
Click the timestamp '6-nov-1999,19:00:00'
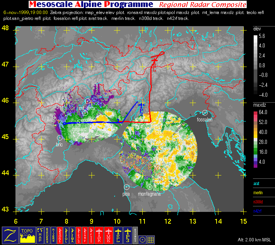pos(26,13)
